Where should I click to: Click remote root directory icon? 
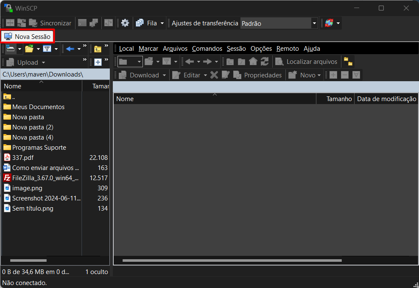241,62
